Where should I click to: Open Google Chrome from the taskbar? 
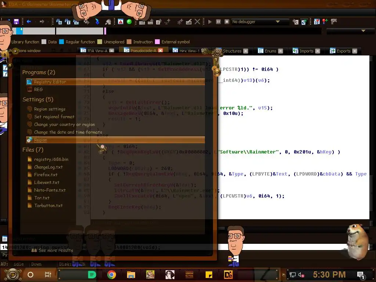pyautogui.click(x=111, y=275)
